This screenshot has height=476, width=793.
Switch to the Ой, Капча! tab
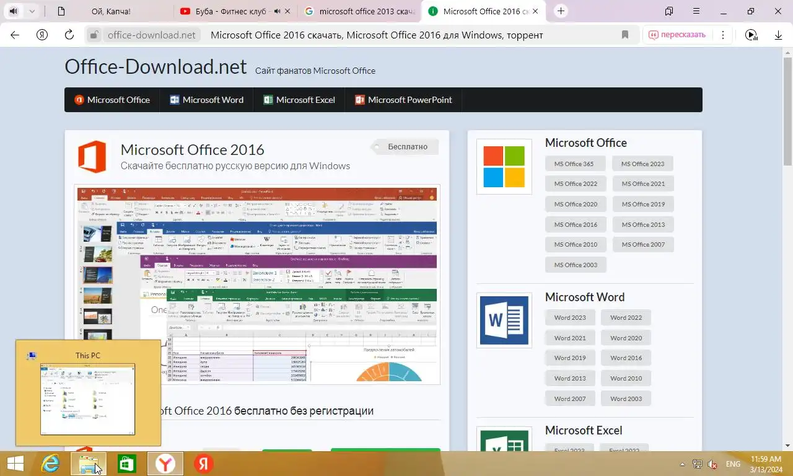pos(110,11)
